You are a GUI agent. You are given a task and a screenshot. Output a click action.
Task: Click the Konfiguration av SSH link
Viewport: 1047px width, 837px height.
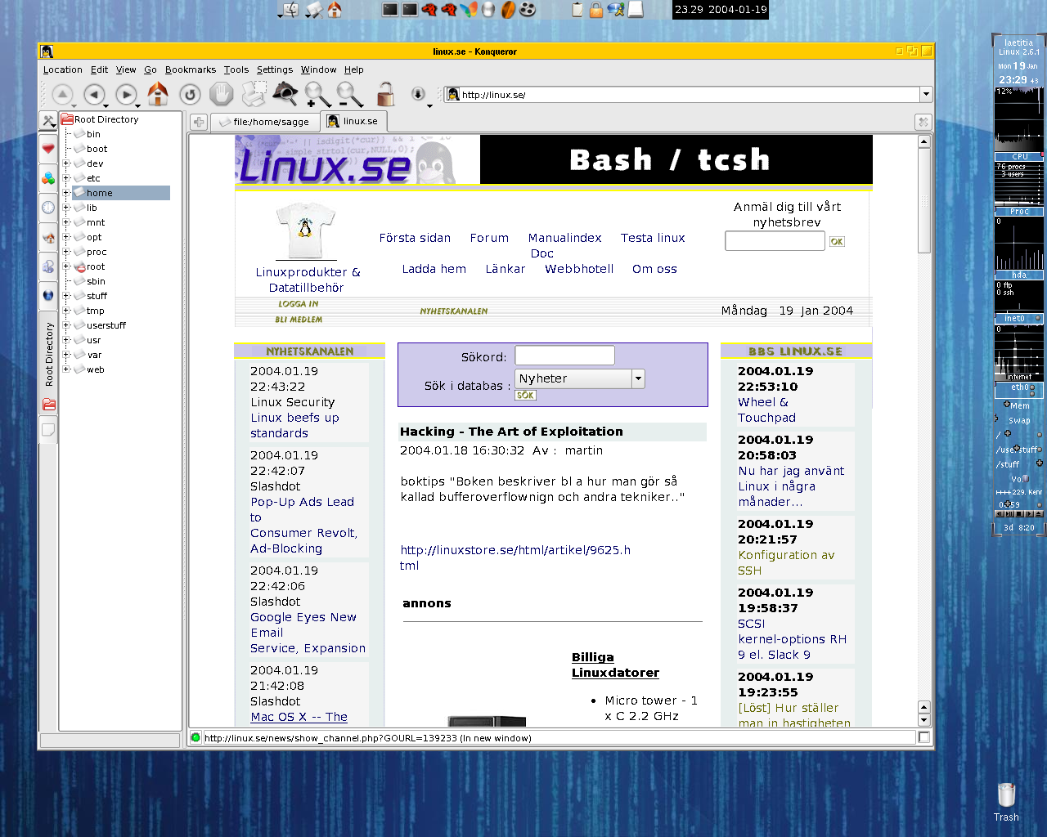click(786, 563)
